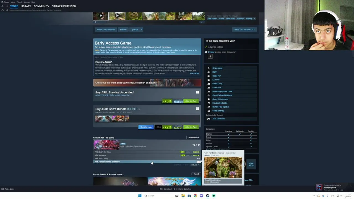The width and height of the screenshot is (354, 199).
Task: Open Family Sharing feature link
Action: point(218,111)
